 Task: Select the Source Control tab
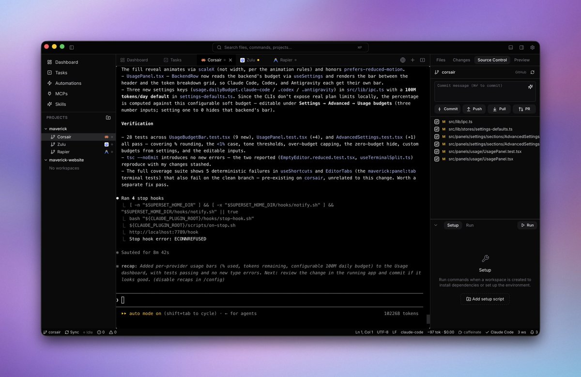[x=492, y=60]
